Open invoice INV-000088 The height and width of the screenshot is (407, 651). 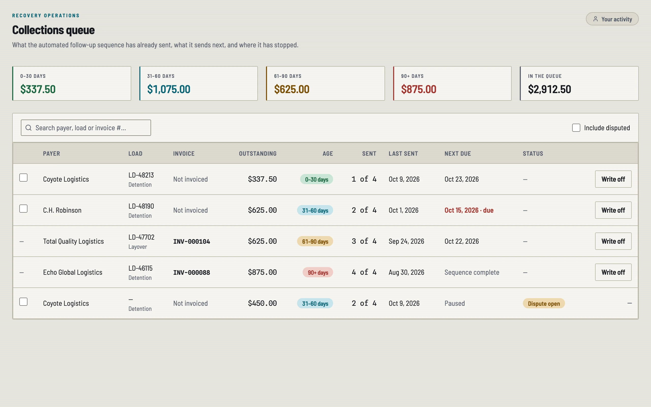tap(191, 272)
